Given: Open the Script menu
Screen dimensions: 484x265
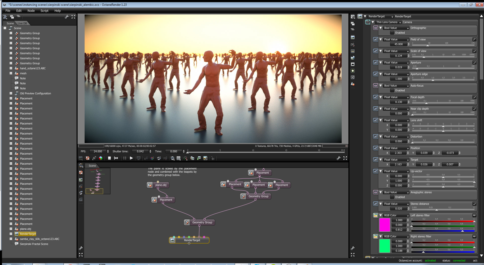Looking at the screenshot, I should 44,11.
